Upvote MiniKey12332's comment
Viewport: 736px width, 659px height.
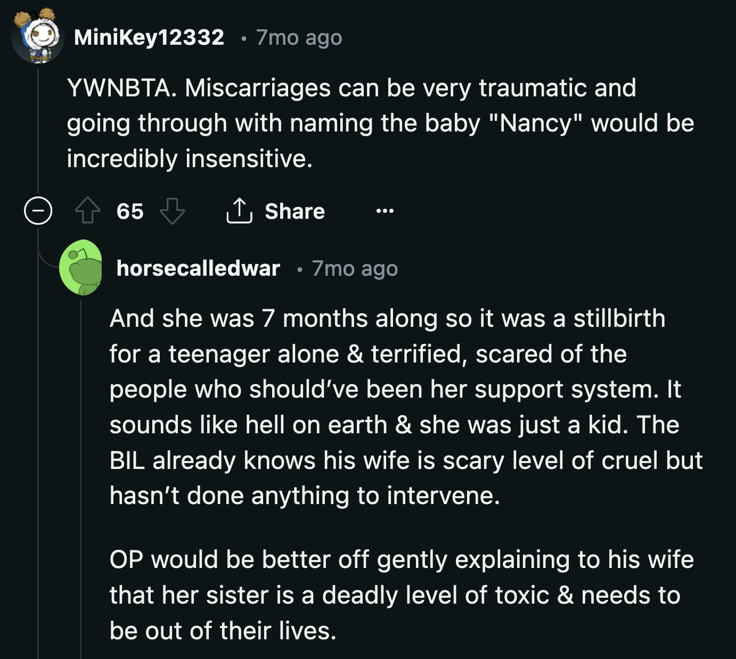[87, 211]
